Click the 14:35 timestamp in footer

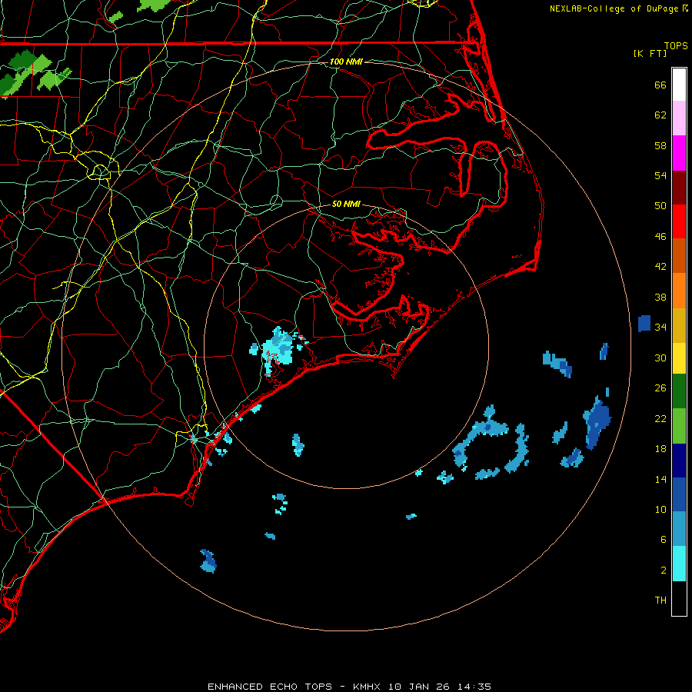click(476, 687)
